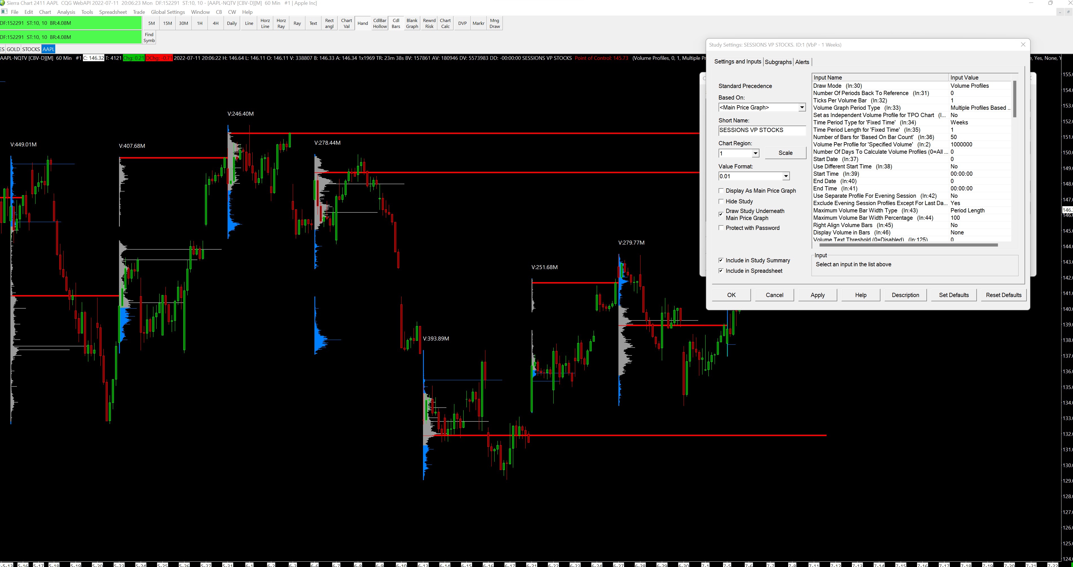The image size is (1073, 567).
Task: Open the Chart Calc tool
Action: click(445, 23)
